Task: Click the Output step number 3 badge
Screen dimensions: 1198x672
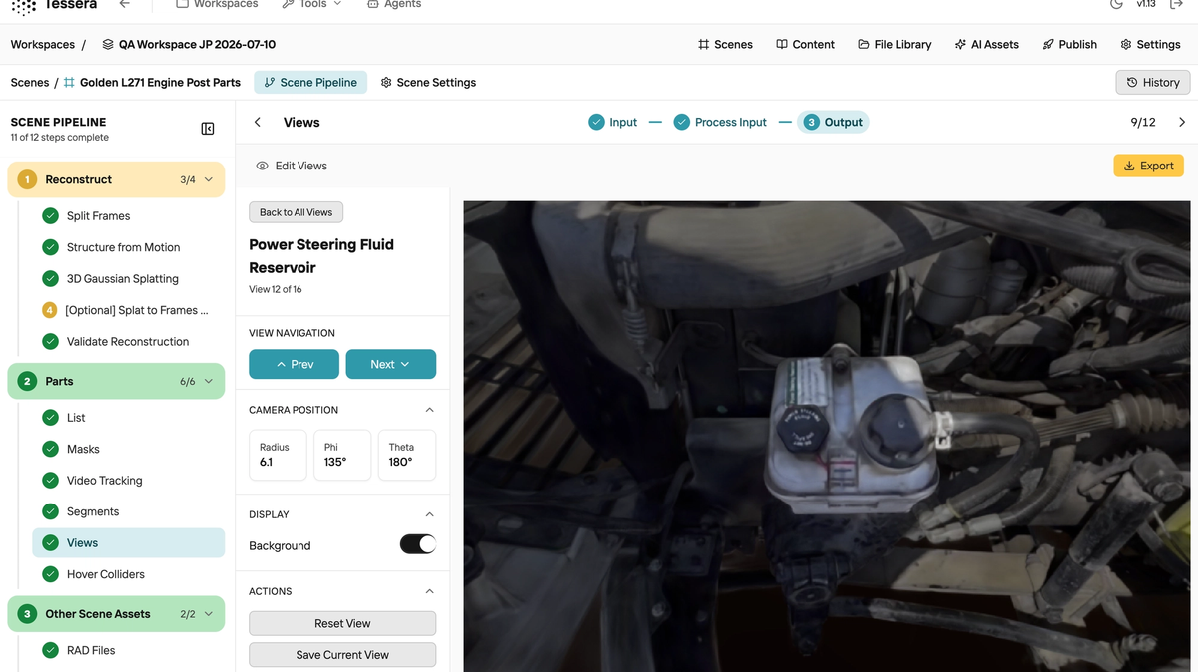Action: coord(812,122)
